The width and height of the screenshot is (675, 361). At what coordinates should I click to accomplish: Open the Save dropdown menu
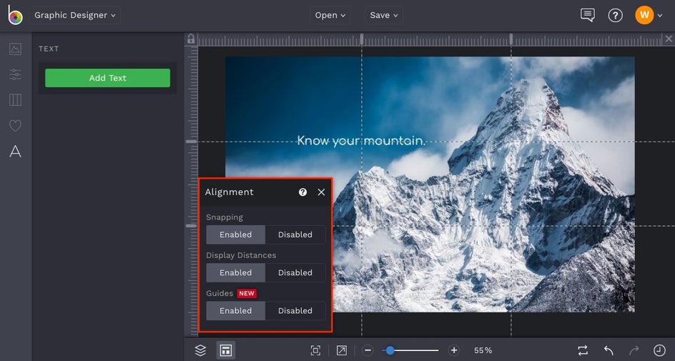383,15
